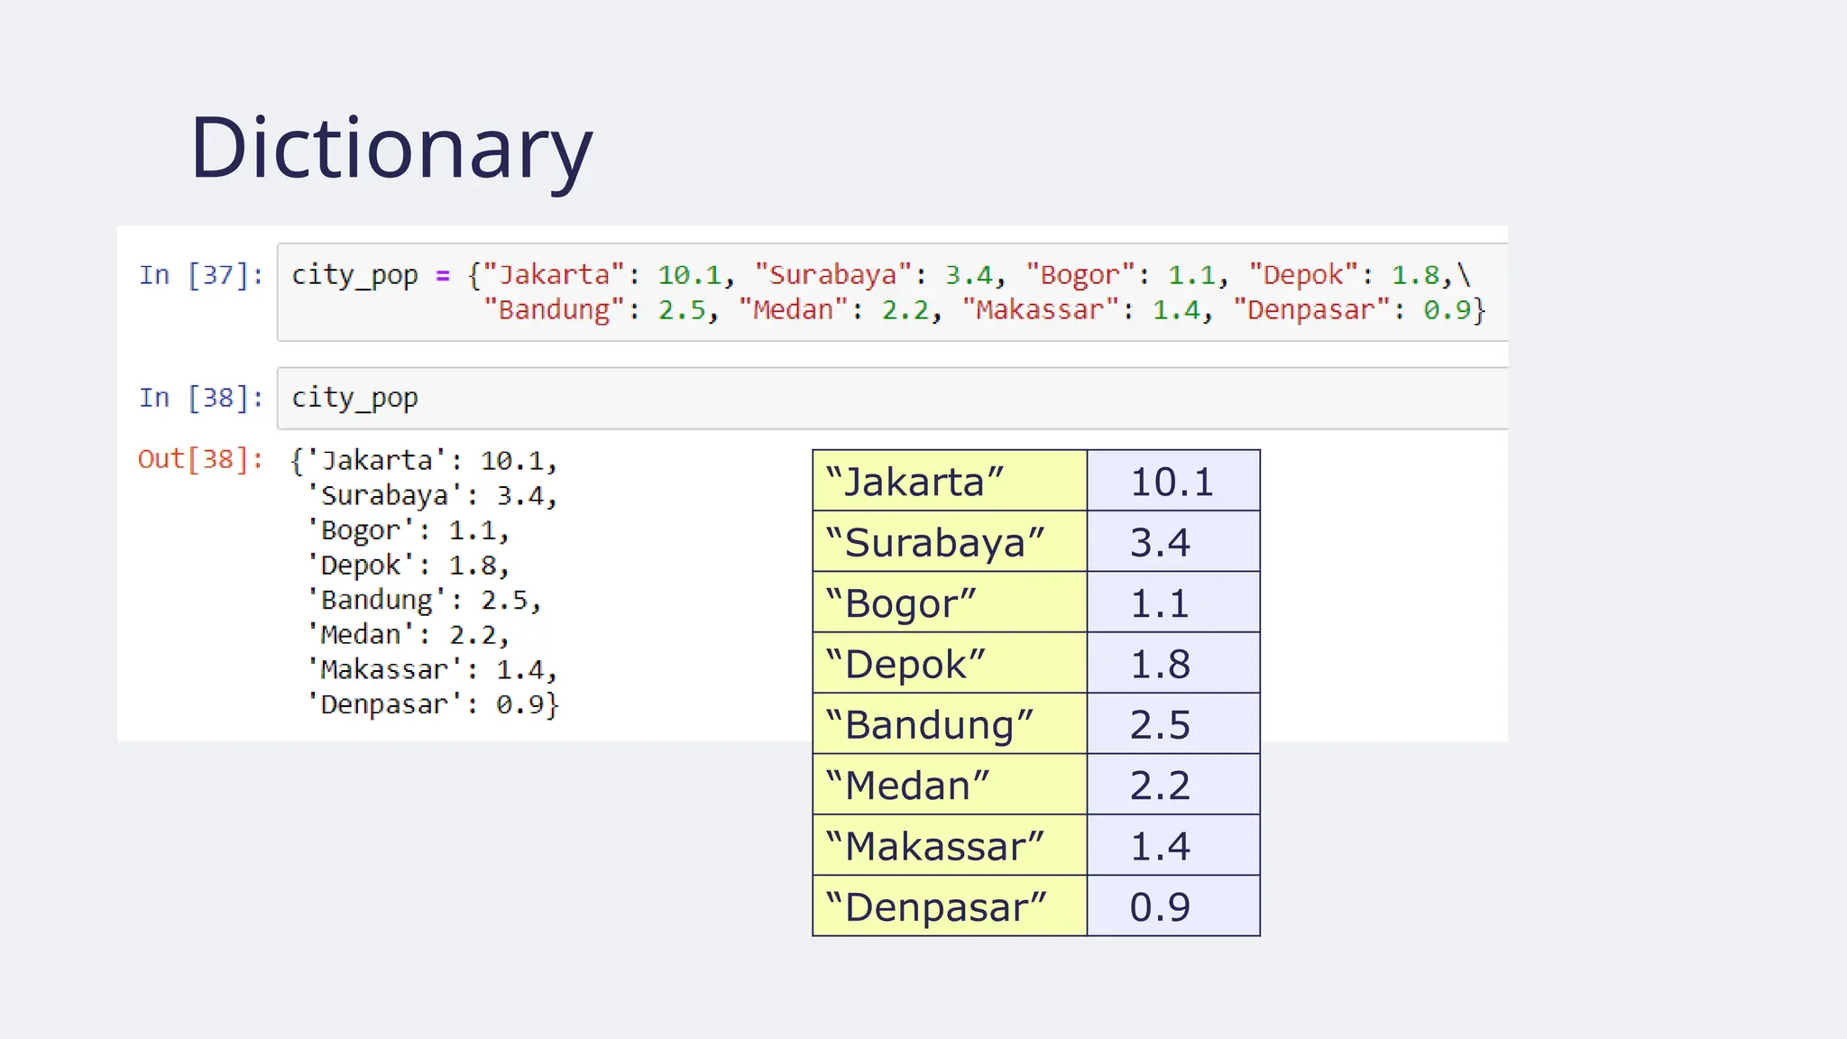Image resolution: width=1847 pixels, height=1039 pixels.
Task: Select the "Medan" key table cell
Action: [950, 785]
